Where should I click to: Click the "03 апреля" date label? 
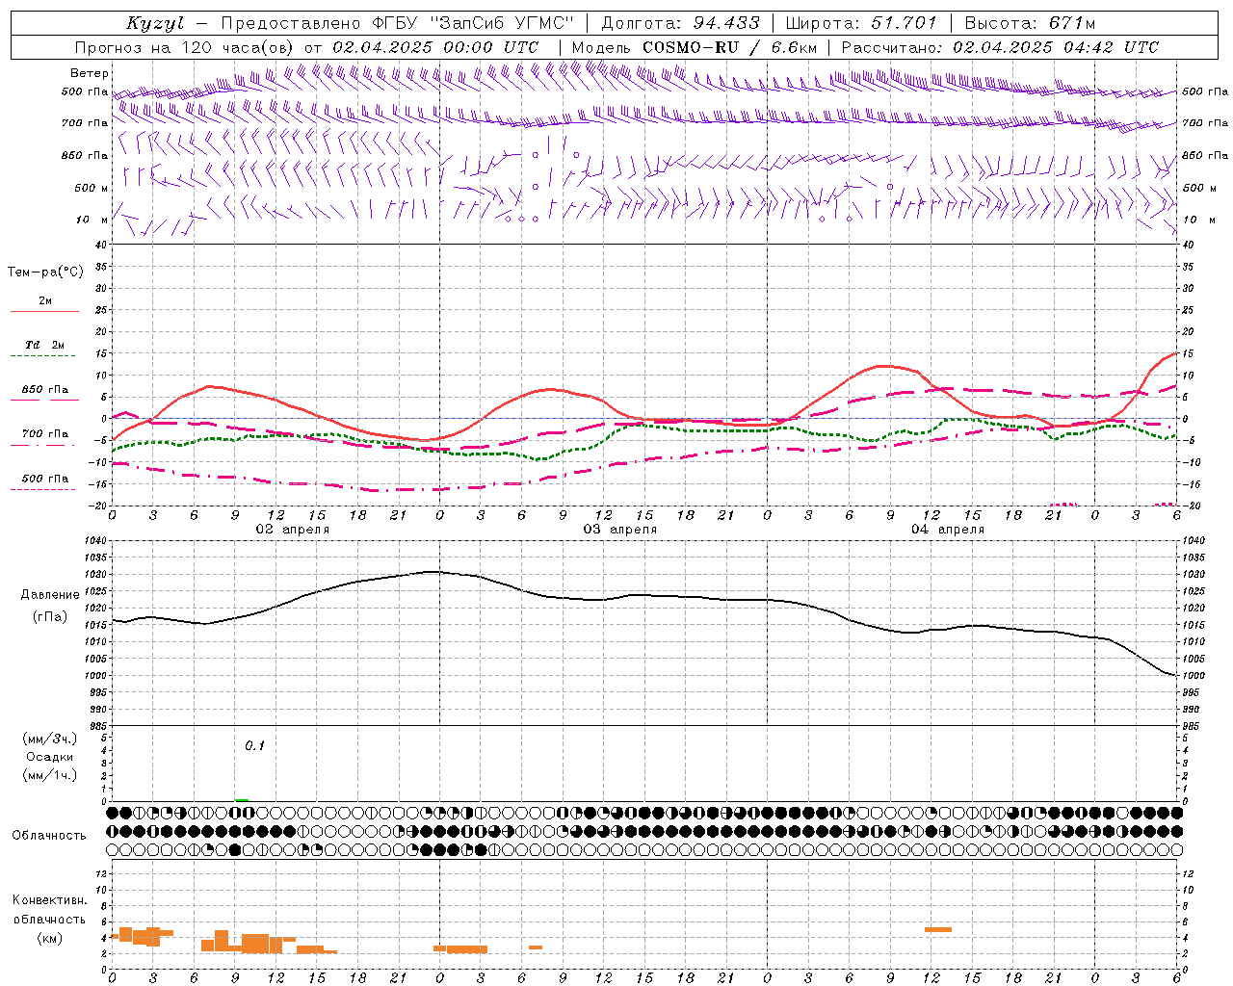pyautogui.click(x=620, y=530)
